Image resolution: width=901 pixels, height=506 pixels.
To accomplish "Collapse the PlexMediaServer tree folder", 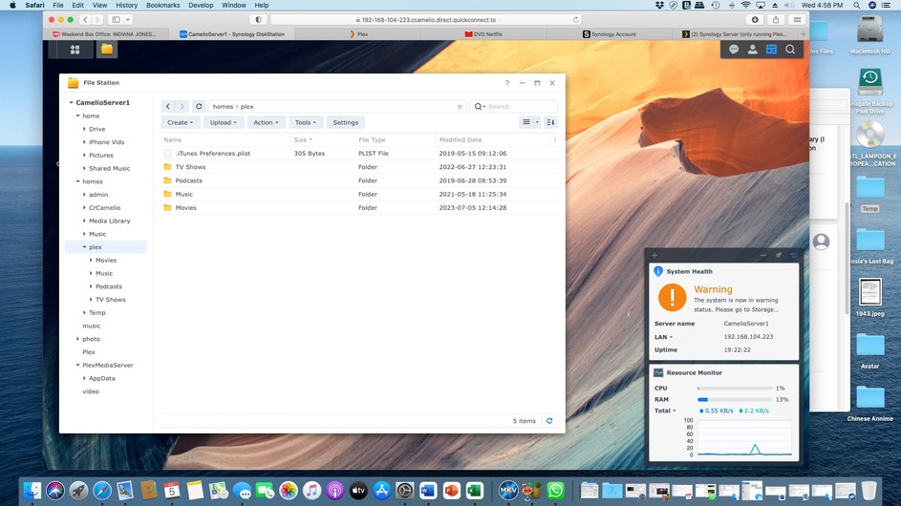I will tap(77, 366).
